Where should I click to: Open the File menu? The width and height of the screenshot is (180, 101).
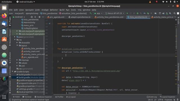[11, 10]
